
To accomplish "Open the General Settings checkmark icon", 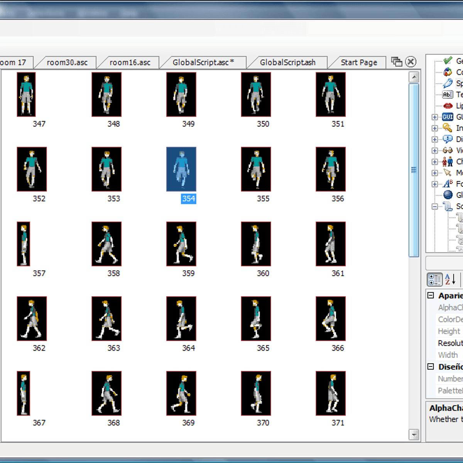I will tap(448, 61).
